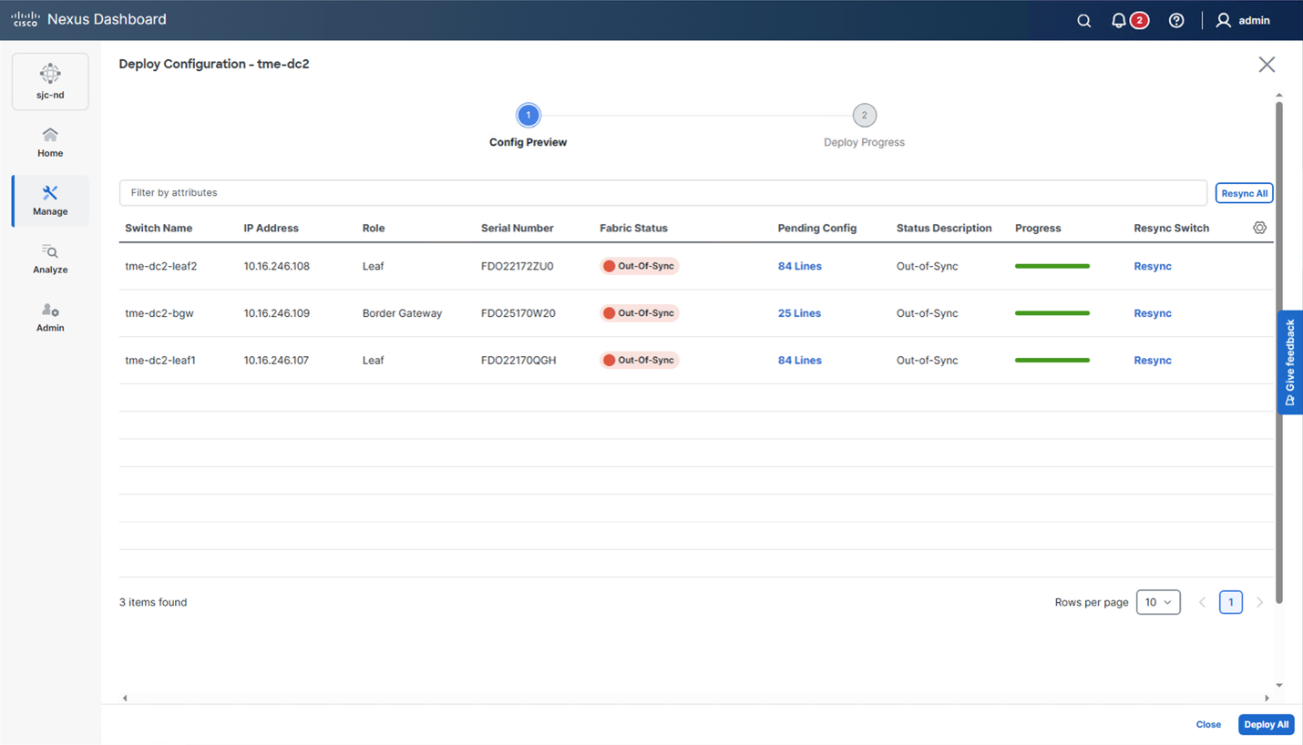
Task: Open the Manage section in the sidebar
Action: (50, 200)
